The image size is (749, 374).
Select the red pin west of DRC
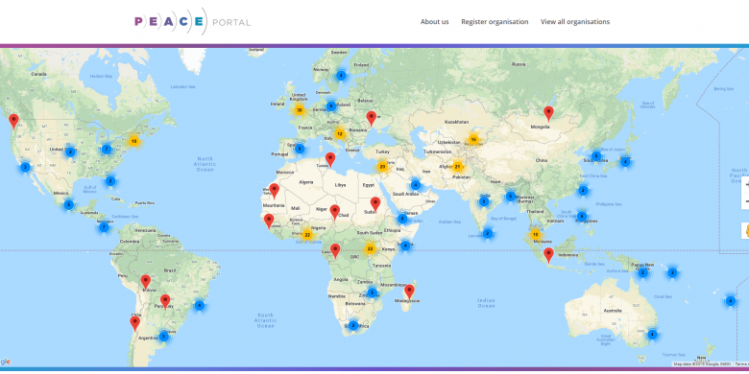coord(335,251)
